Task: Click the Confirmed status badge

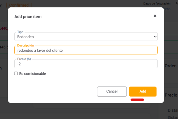Action: [19, 5]
